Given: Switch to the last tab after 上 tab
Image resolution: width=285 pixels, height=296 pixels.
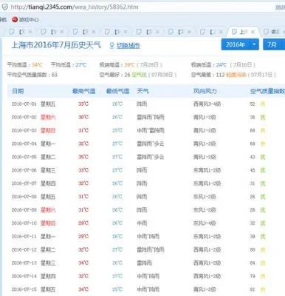Looking at the screenshot, I should tap(274, 32).
